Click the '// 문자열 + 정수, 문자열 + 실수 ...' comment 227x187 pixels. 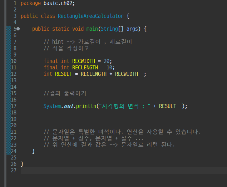[x=93, y=138]
